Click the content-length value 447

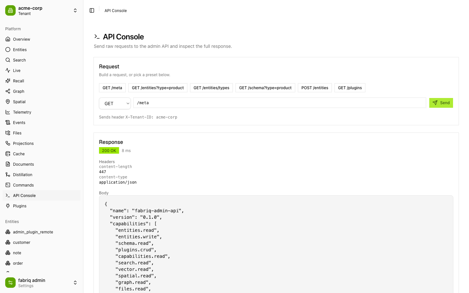[x=103, y=172]
